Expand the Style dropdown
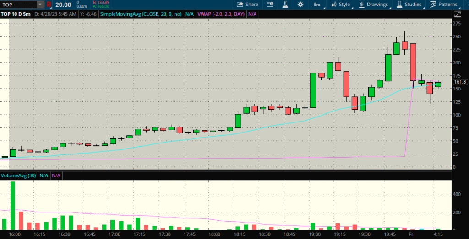469x239 pixels. 341,5
